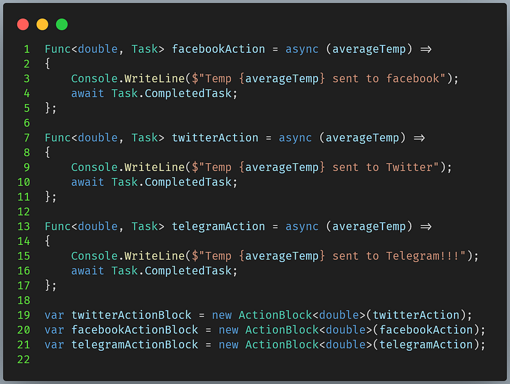Image resolution: width=510 pixels, height=384 pixels.
Task: Click the arrow operator on line 13
Action: (x=426, y=226)
